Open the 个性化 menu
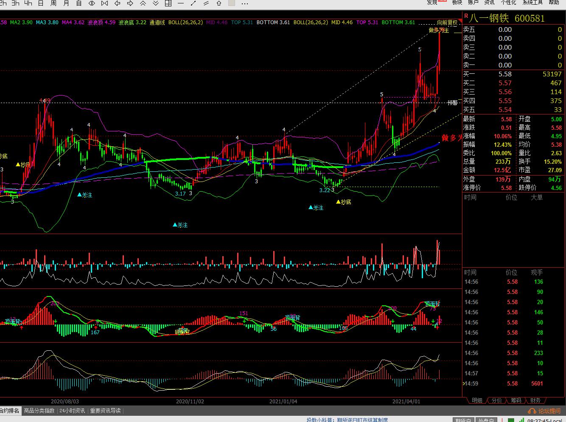The height and width of the screenshot is (422, 566). coord(508,2)
